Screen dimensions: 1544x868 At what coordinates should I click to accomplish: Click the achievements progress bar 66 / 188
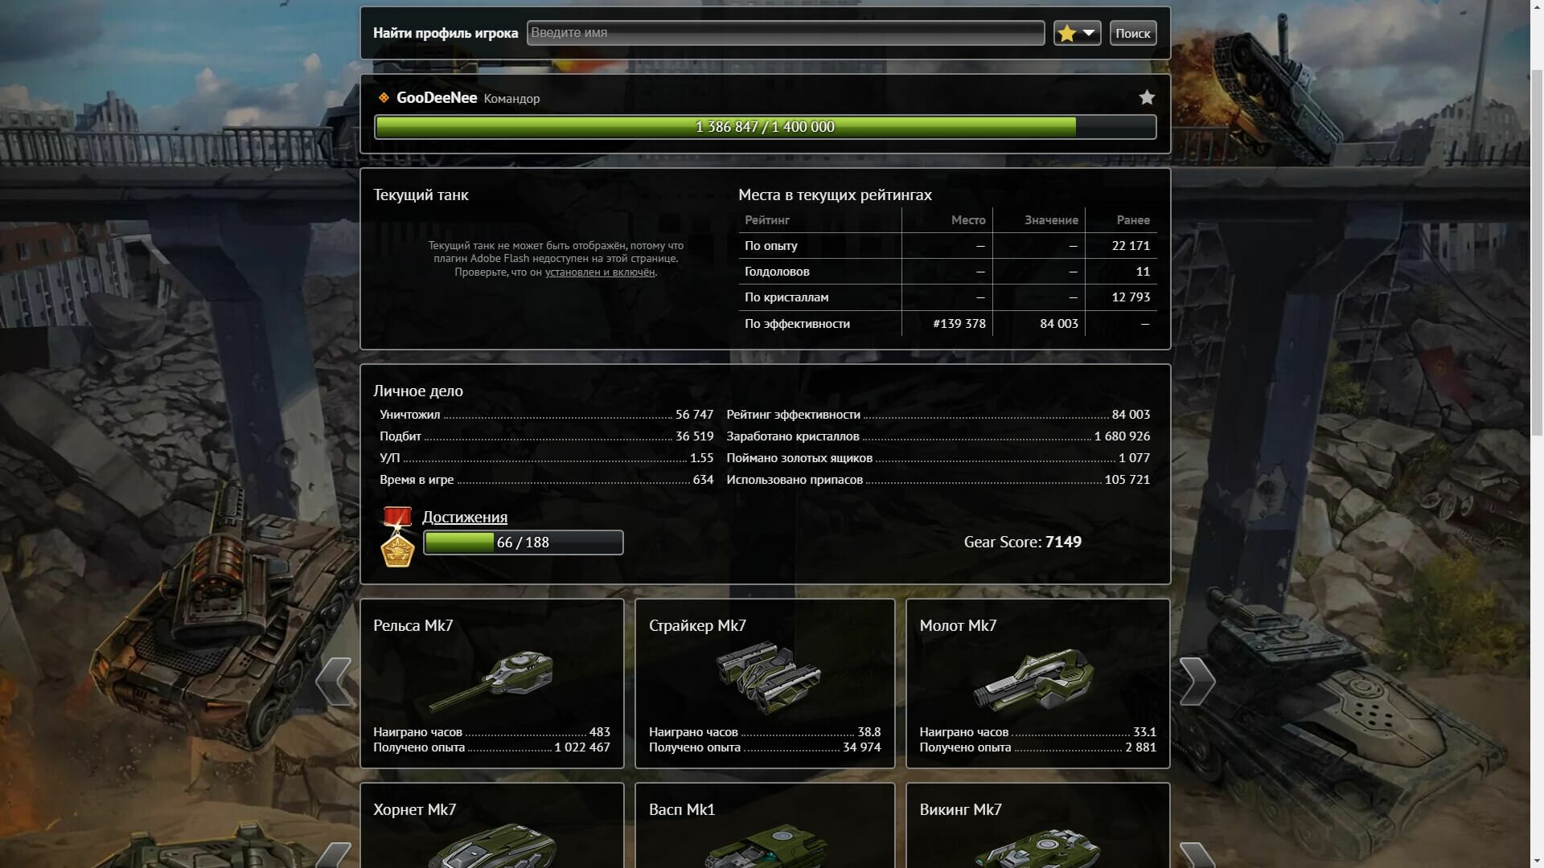524,542
